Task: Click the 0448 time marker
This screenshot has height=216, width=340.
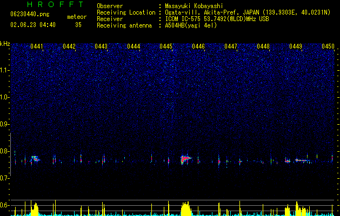Action: tap(263, 46)
